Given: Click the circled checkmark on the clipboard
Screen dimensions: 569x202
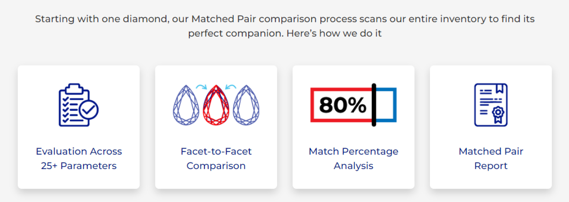Looking at the screenshot, I should coord(89,110).
